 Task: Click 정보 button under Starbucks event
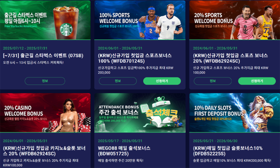[45, 81]
